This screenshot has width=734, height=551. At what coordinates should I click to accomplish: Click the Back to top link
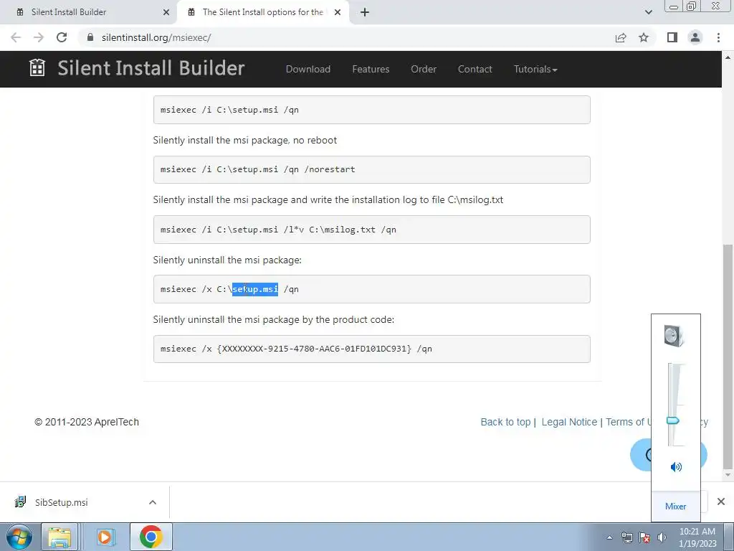pos(505,422)
